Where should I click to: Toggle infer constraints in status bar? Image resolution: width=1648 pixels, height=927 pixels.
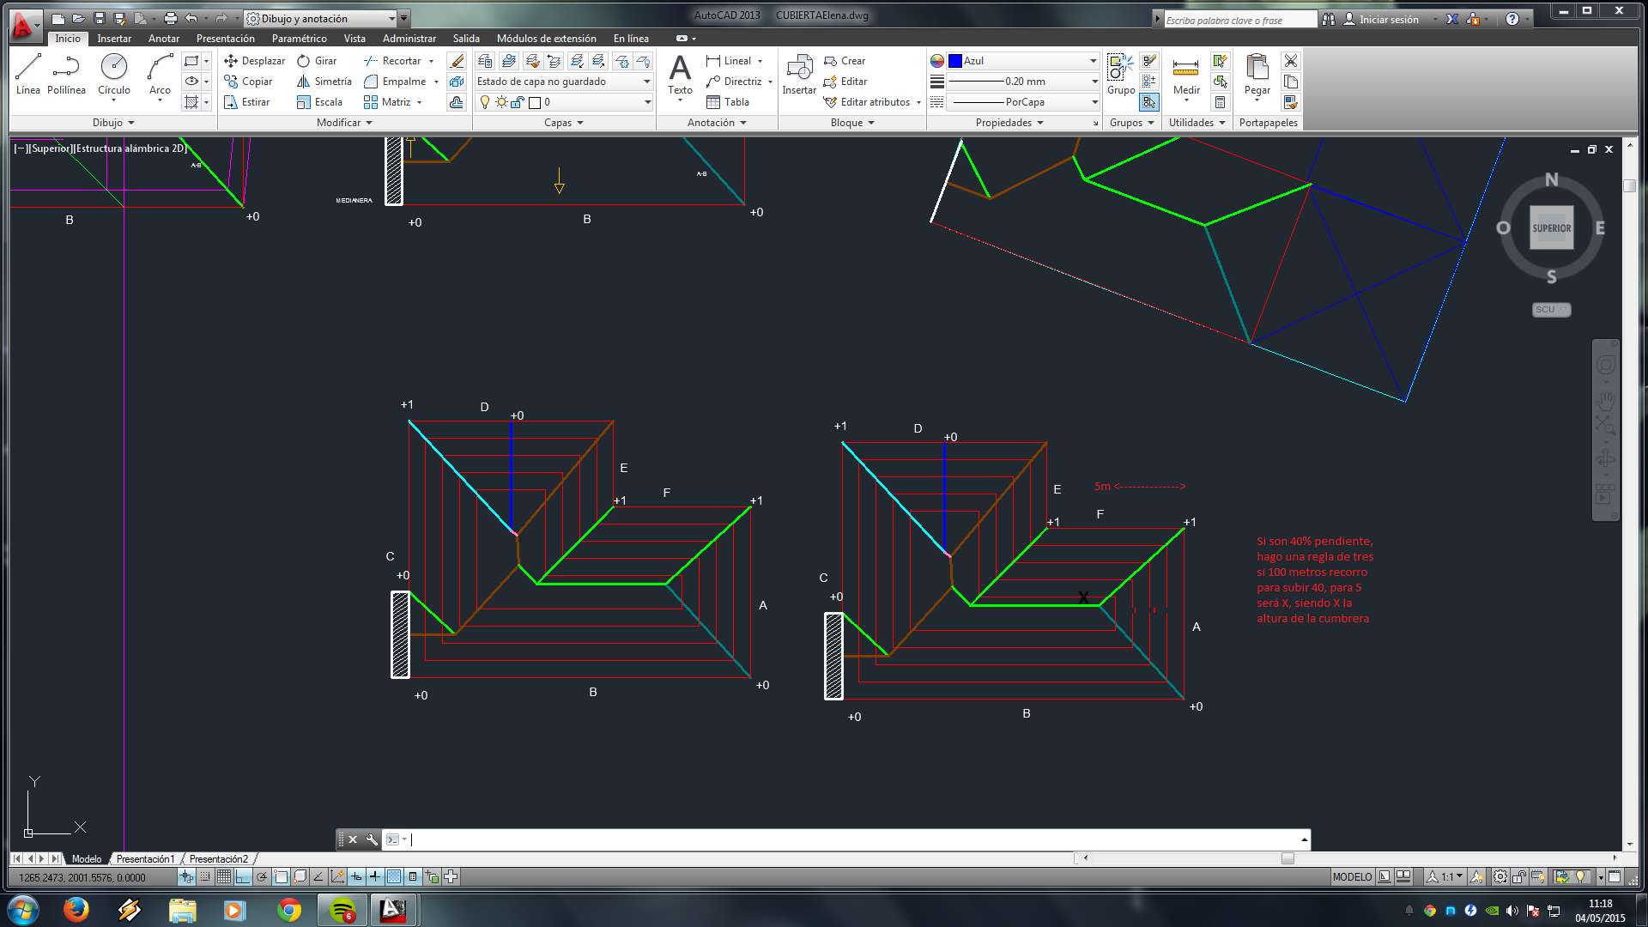tap(186, 876)
